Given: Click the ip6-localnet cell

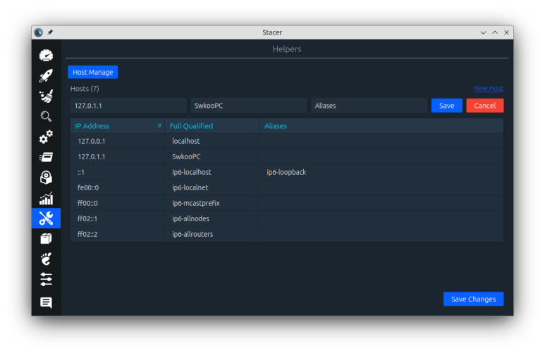Looking at the screenshot, I should [212, 187].
